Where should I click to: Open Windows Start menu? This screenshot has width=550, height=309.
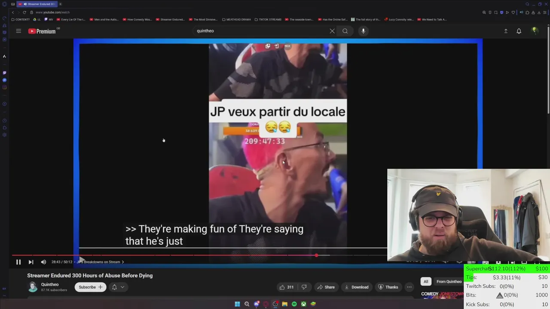237,304
